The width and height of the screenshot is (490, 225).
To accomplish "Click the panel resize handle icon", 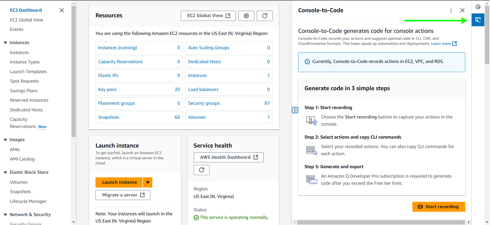I will point(295,110).
